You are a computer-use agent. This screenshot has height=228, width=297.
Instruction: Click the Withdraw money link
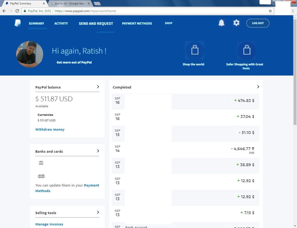click(50, 129)
